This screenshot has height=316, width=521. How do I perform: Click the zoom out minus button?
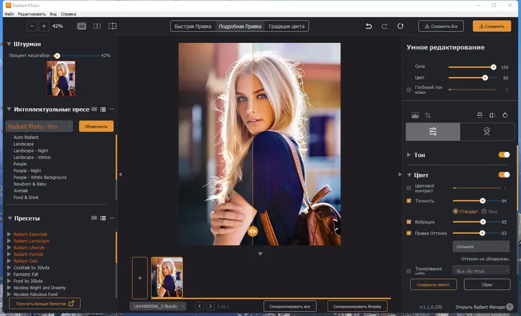coord(32,26)
